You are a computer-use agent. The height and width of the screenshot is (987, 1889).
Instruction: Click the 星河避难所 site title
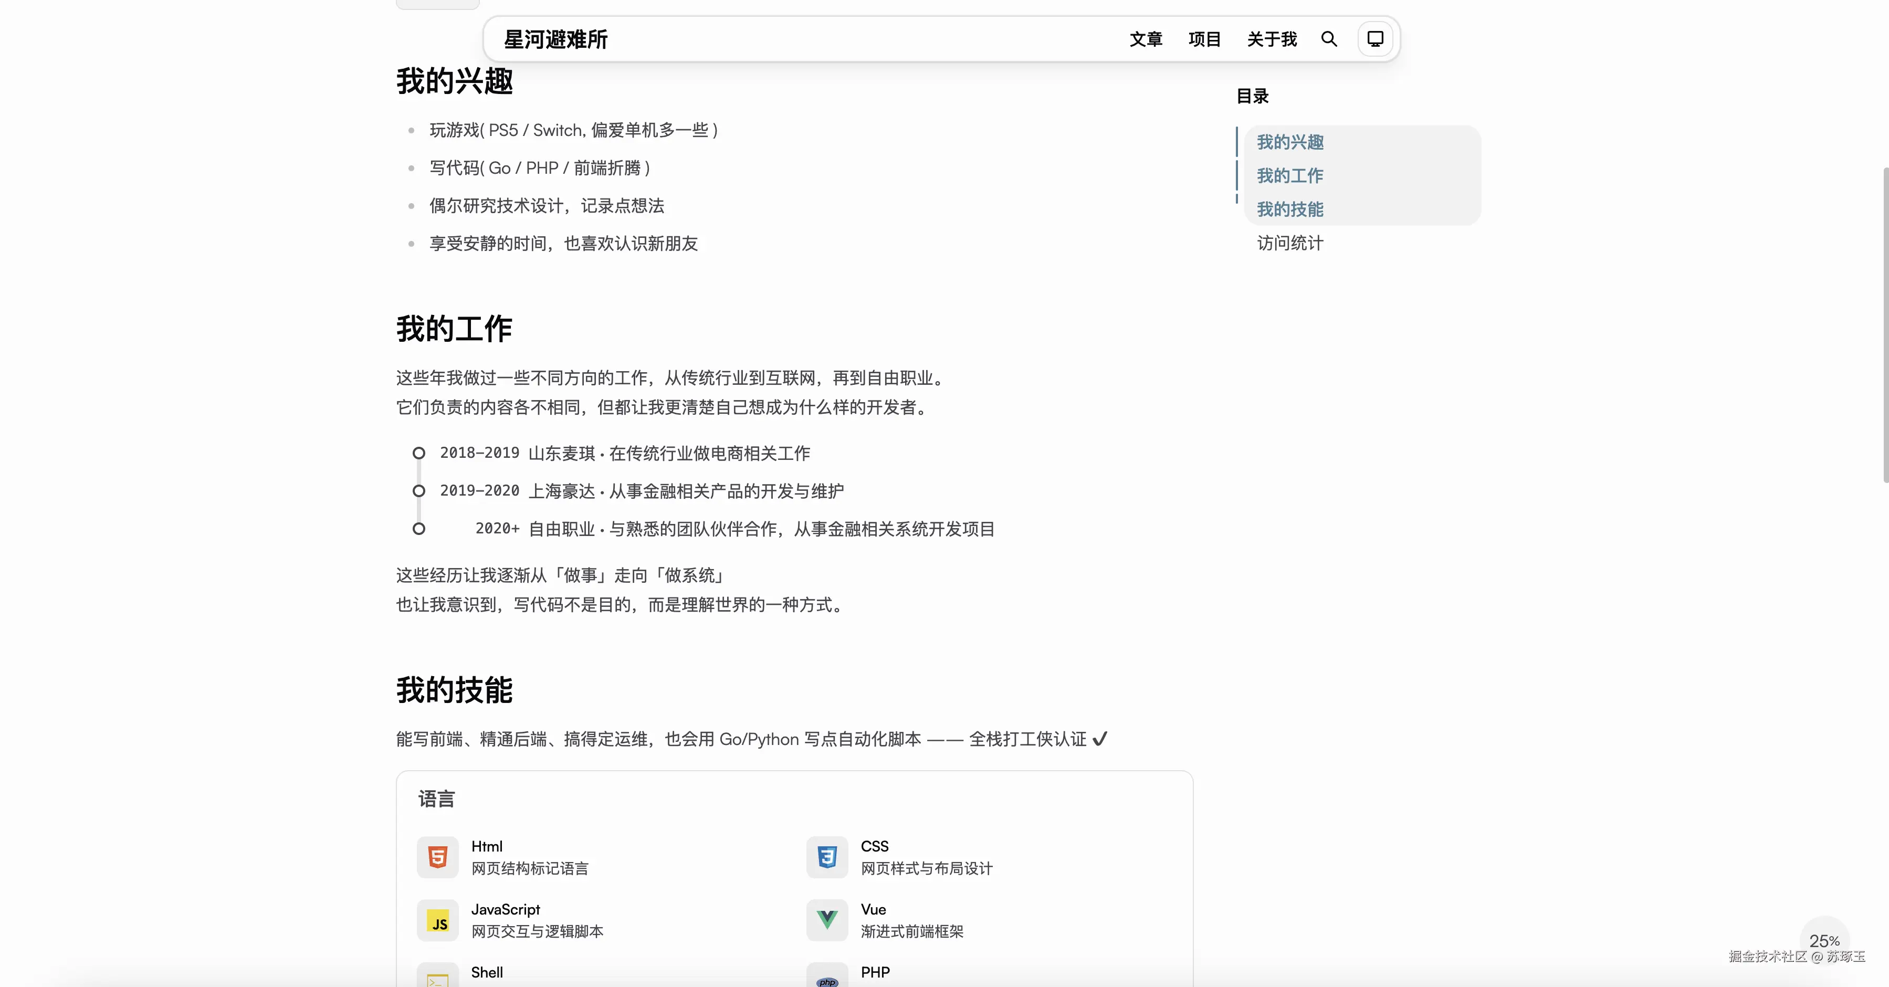point(555,39)
